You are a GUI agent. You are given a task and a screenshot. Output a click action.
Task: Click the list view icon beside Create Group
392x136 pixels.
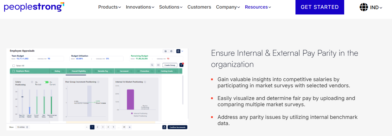click(x=158, y=65)
